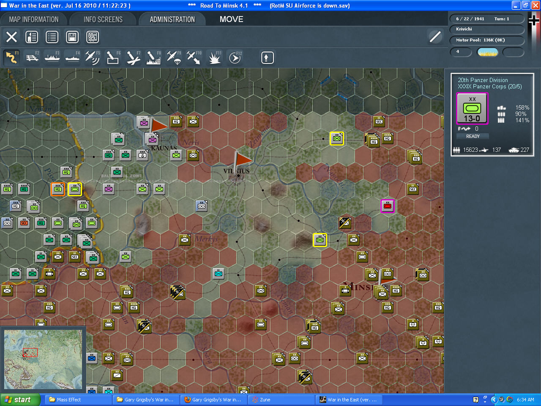Open the MAP INFORMATION tab
This screenshot has width=541, height=406.
coord(34,19)
